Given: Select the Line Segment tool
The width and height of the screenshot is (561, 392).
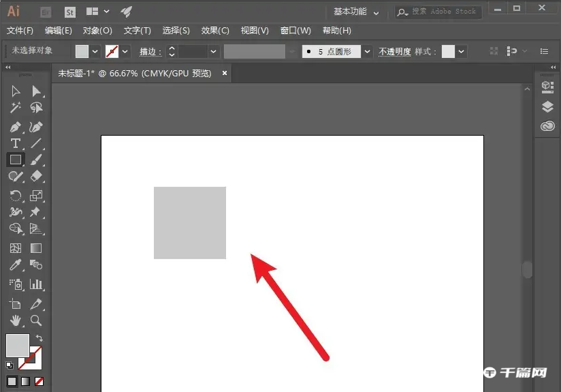Looking at the screenshot, I should [36, 143].
